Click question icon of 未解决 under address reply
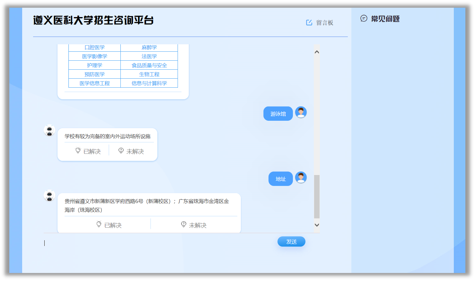The width and height of the screenshot is (475, 281). click(x=184, y=224)
